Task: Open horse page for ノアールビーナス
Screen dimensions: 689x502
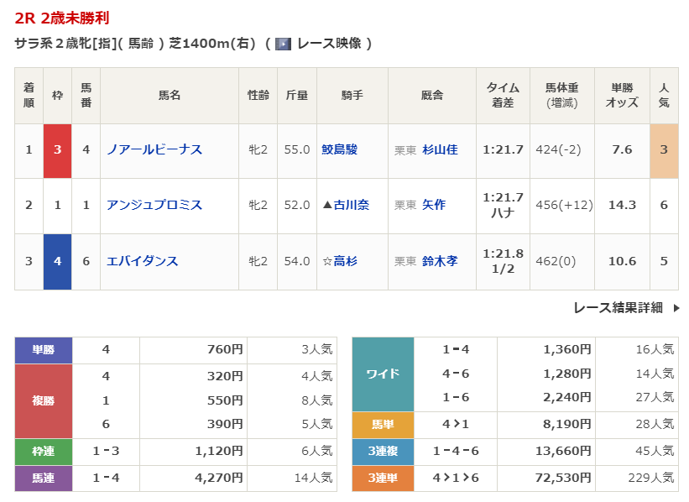Action: pos(154,149)
